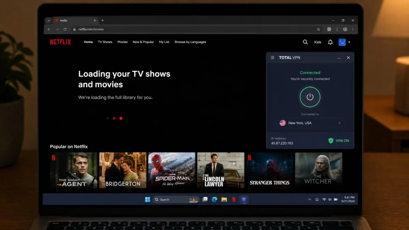Click the green Connected status text
The height and width of the screenshot is (230, 409).
tap(310, 73)
